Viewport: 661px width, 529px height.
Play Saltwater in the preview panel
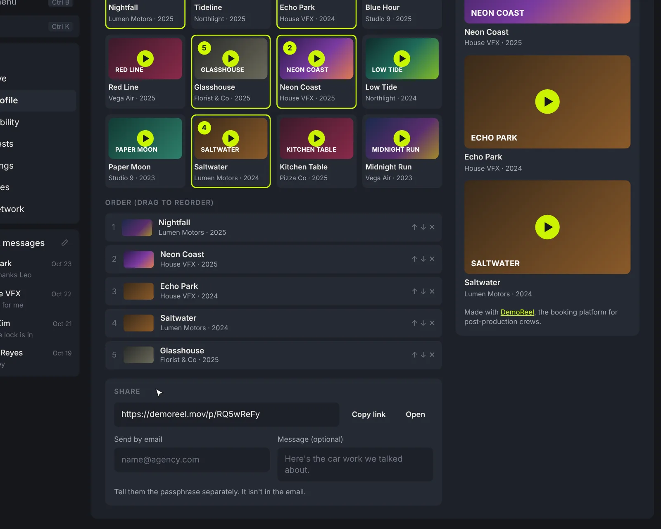[547, 227]
